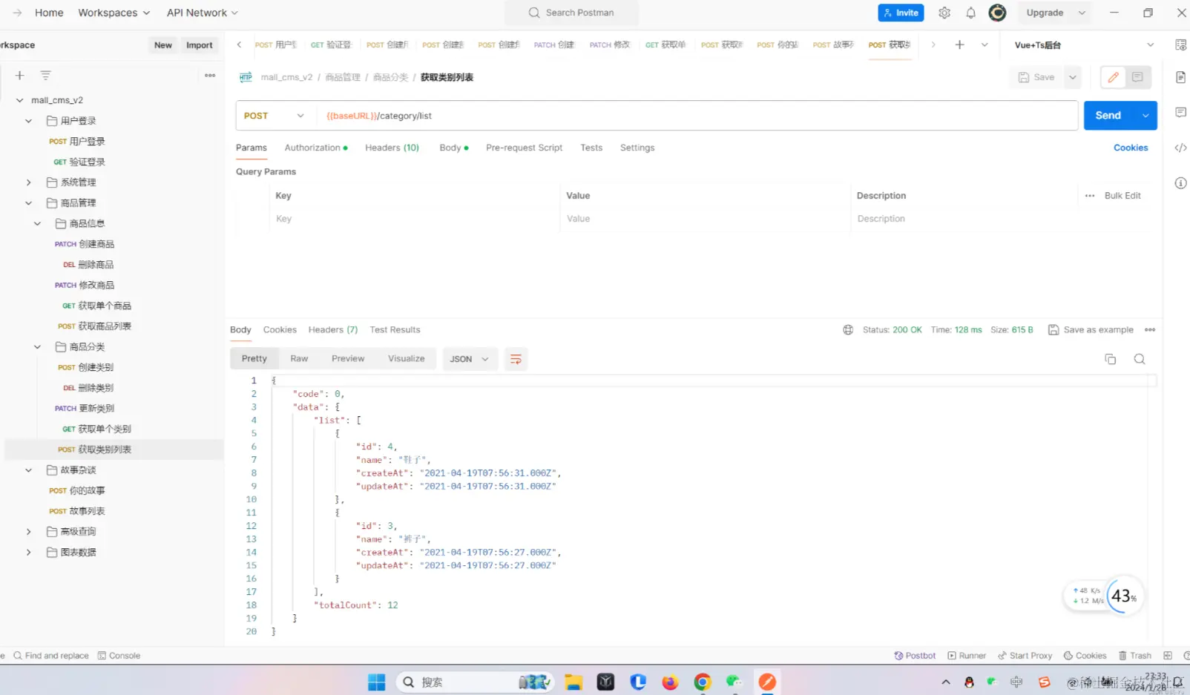Click the Import button
Viewport: 1190px width, 695px height.
tap(199, 45)
